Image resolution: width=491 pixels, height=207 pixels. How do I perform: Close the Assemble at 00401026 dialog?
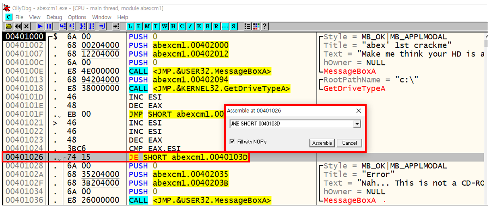(359, 111)
